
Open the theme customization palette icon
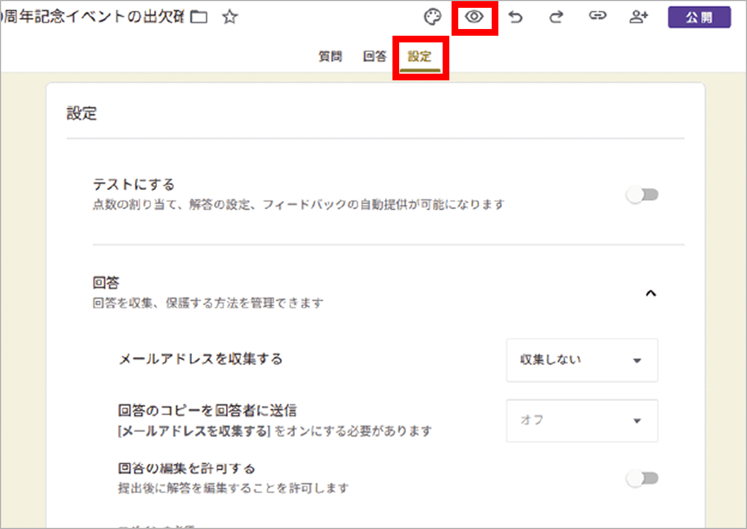[x=433, y=17]
